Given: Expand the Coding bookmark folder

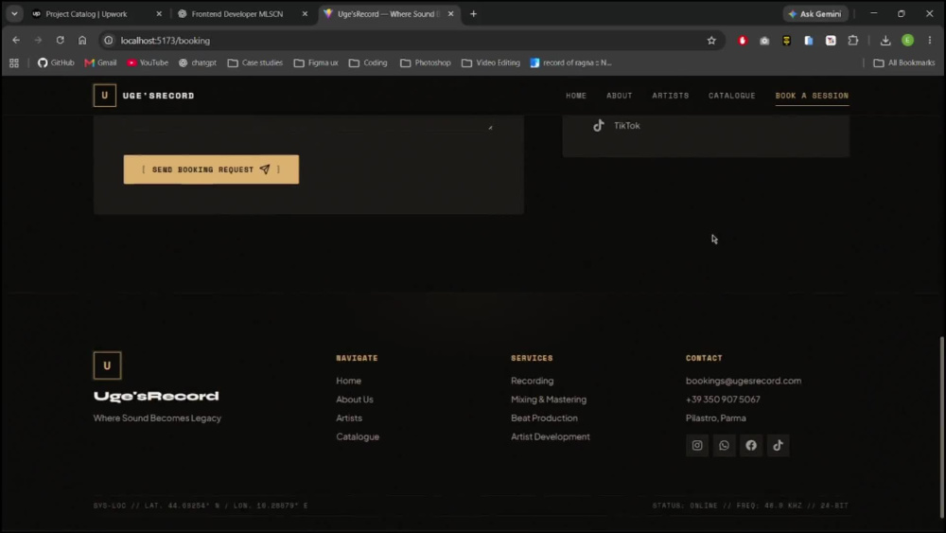Looking at the screenshot, I should 368,62.
